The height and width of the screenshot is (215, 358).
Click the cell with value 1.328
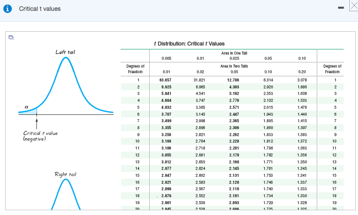pyautogui.click(x=302, y=202)
